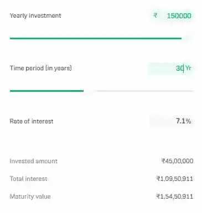The width and height of the screenshot is (202, 213).
Task: Select the invested amount ₹45,00,000 value
Action: click(177, 161)
